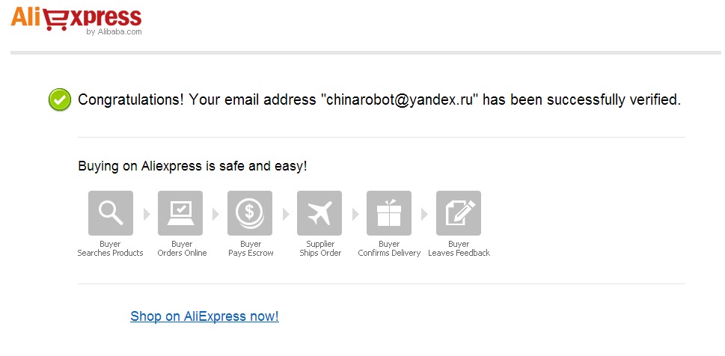The width and height of the screenshot is (725, 356).
Task: Click the arrow between search and orders icons
Action: pyautogui.click(x=146, y=214)
